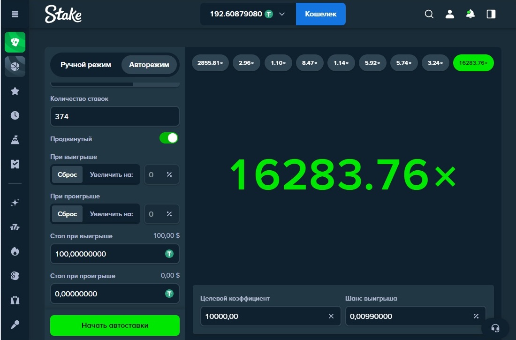Open the notifications bell
Screen dimensions: 516x340
coord(470,14)
